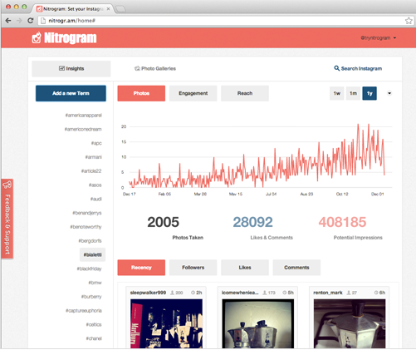This screenshot has width=416, height=350.
Task: Select the #benoteworthy term
Action: click(86, 227)
